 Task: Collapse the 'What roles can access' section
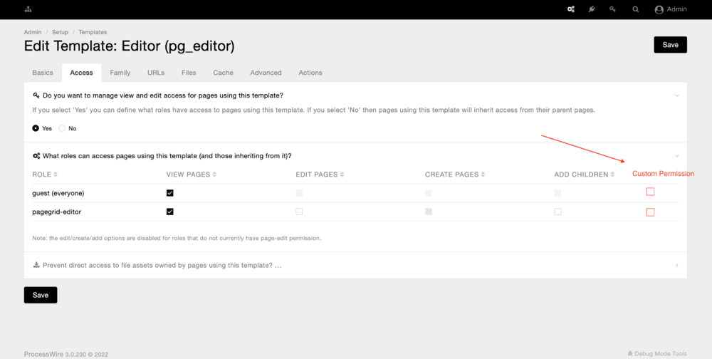point(676,156)
